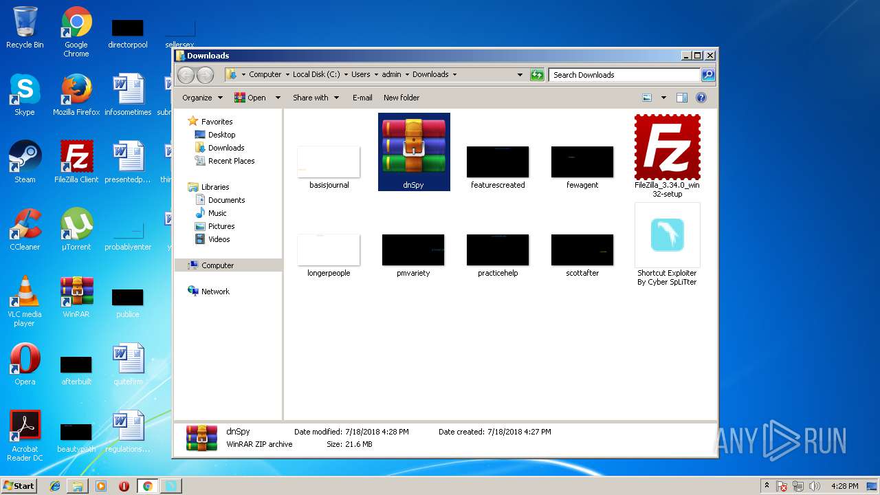Select the FileZilla_3.34.0_win32-setup file

click(667, 156)
